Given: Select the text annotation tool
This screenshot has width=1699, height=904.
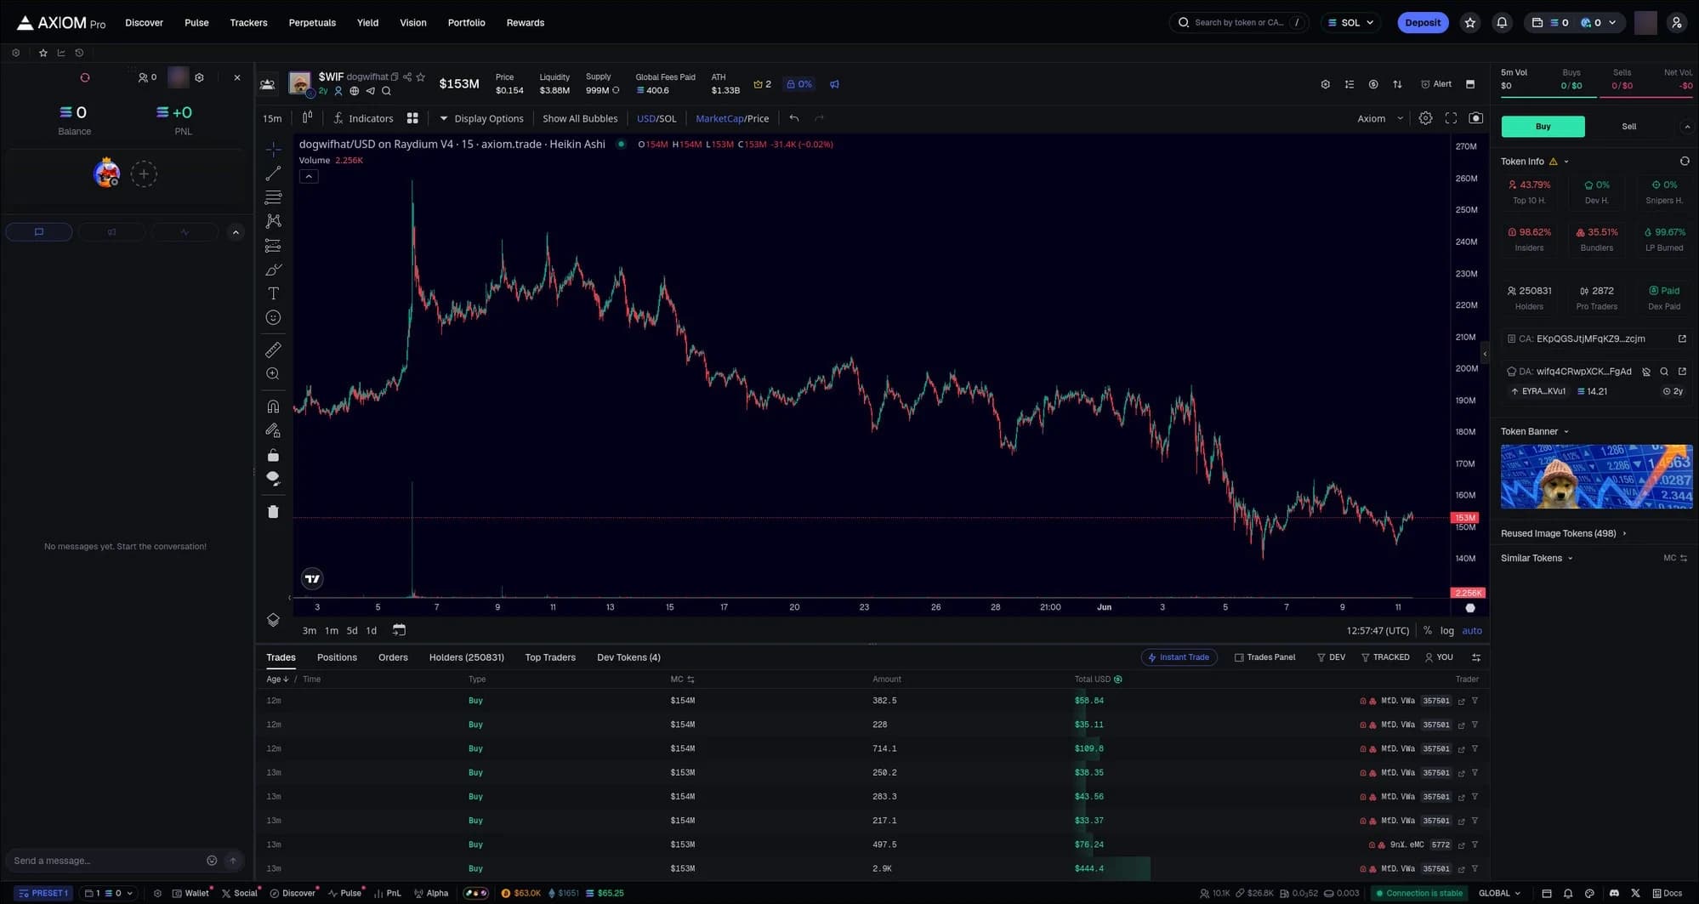Looking at the screenshot, I should click(273, 293).
